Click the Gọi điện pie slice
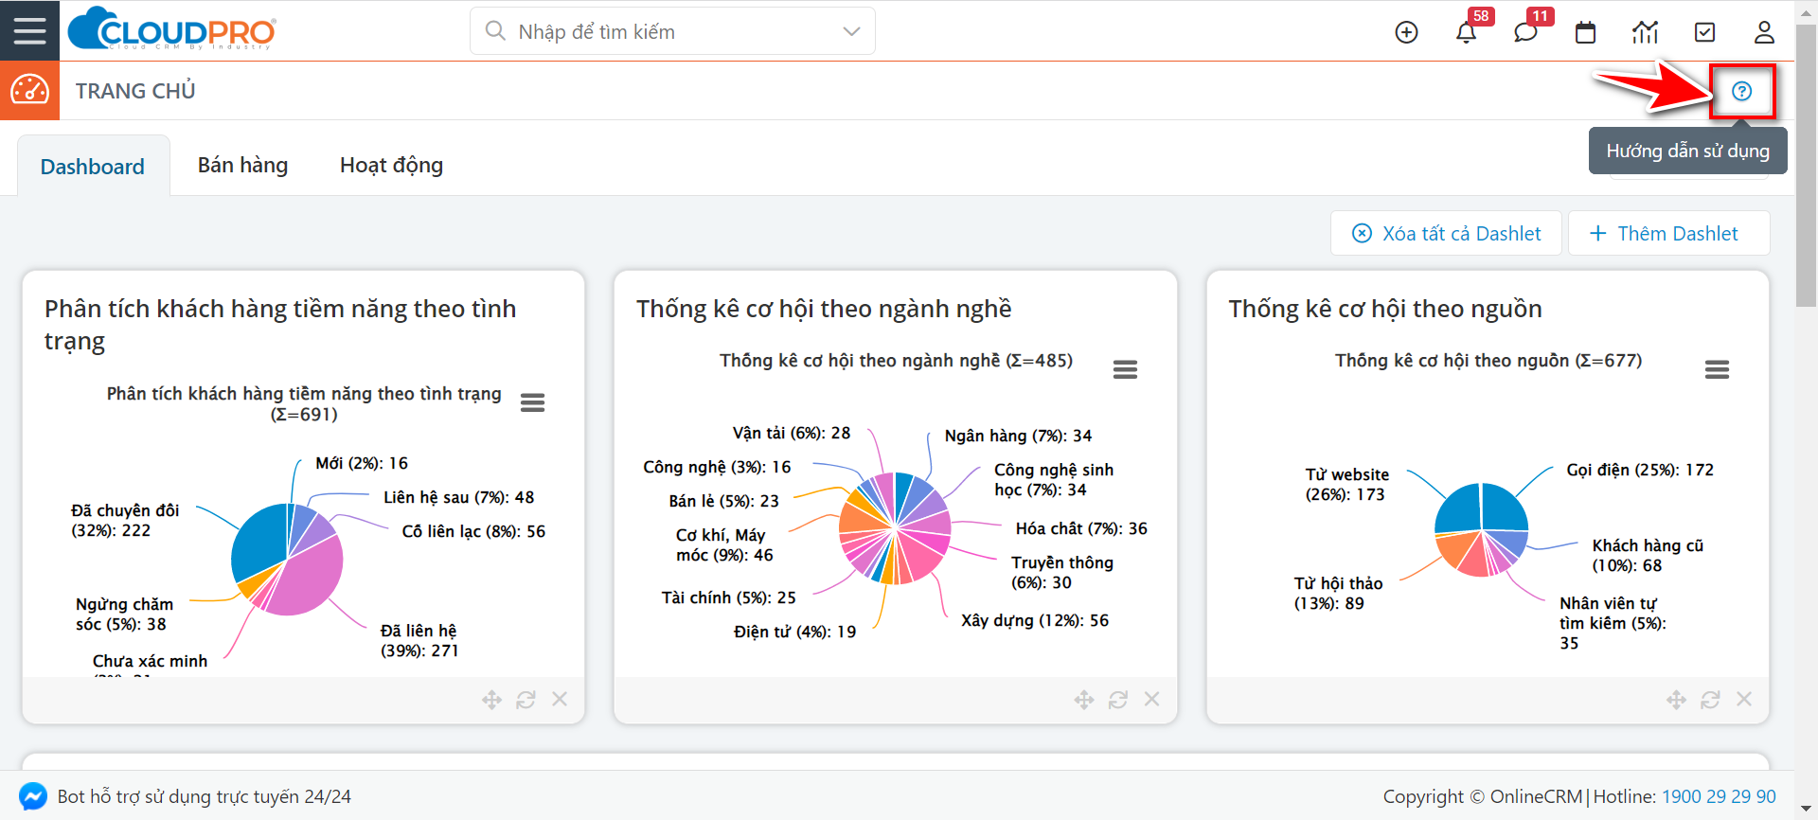The image size is (1818, 820). tap(1503, 508)
